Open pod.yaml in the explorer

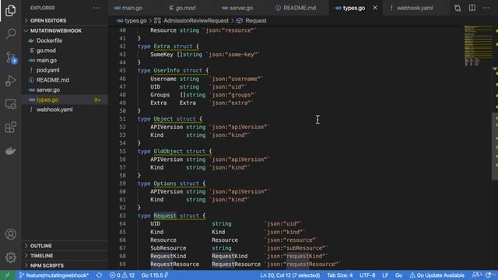[x=65, y=70]
